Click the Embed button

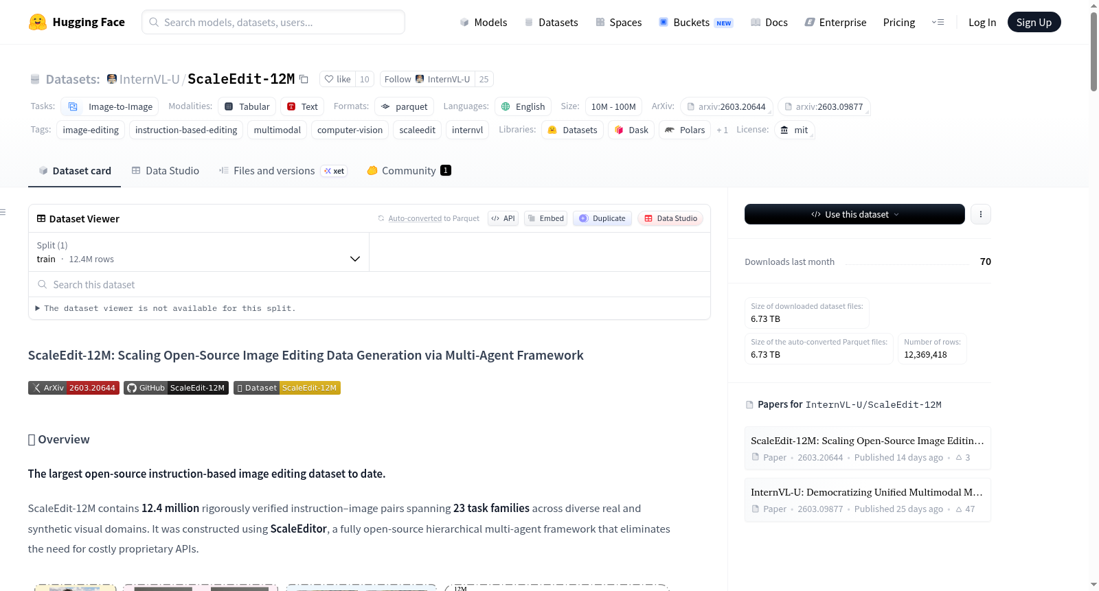point(545,218)
